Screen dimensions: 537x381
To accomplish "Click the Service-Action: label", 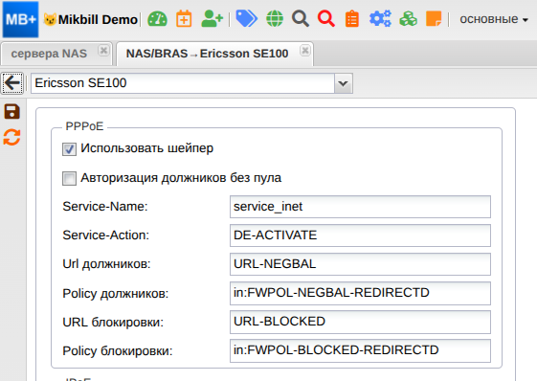I will pyautogui.click(x=106, y=235).
